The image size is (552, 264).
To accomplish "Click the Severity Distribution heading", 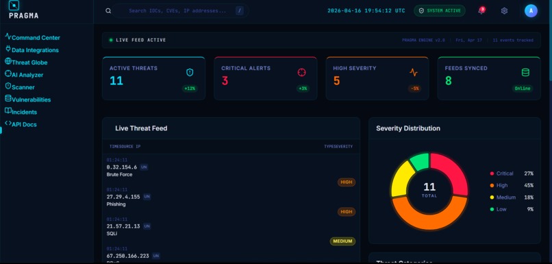I will 408,128.
